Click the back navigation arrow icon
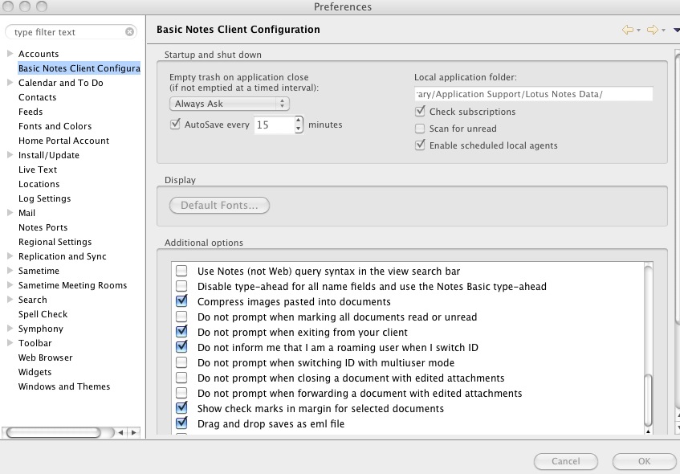 coord(627,30)
